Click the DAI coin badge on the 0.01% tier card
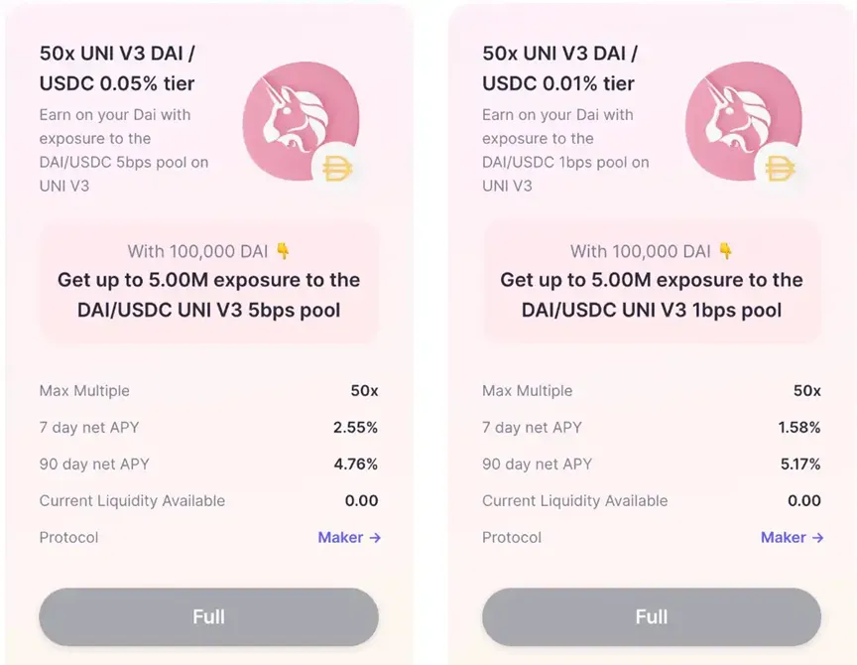Screen dimensions: 857x665 780,169
